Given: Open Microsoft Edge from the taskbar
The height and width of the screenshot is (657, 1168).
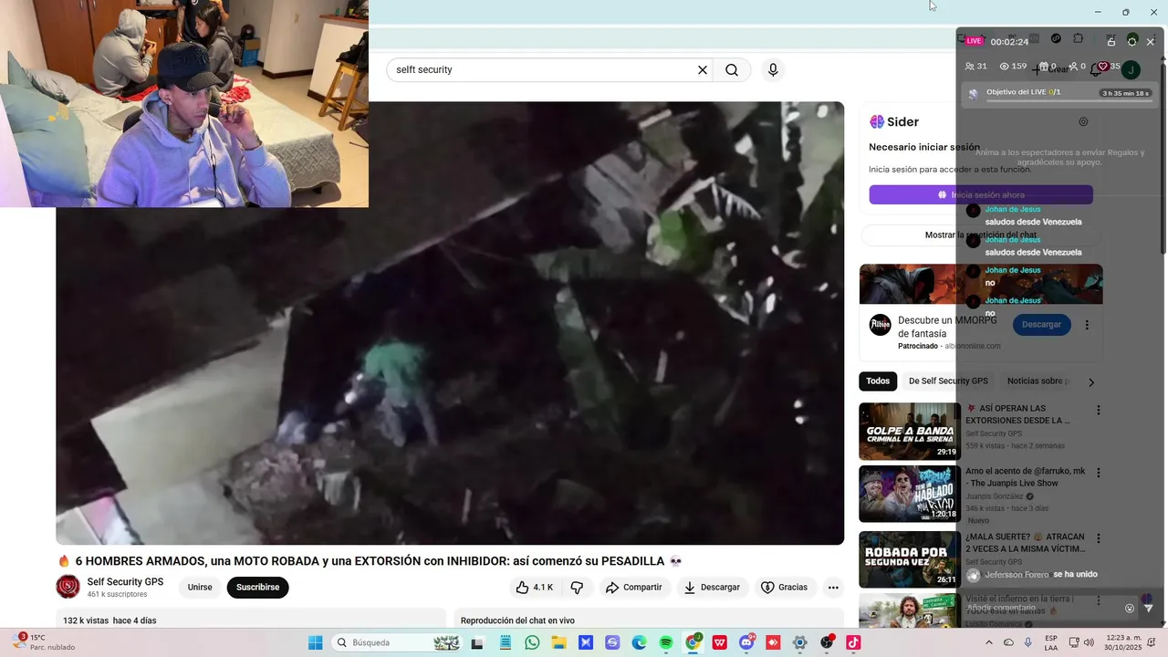Looking at the screenshot, I should (639, 642).
